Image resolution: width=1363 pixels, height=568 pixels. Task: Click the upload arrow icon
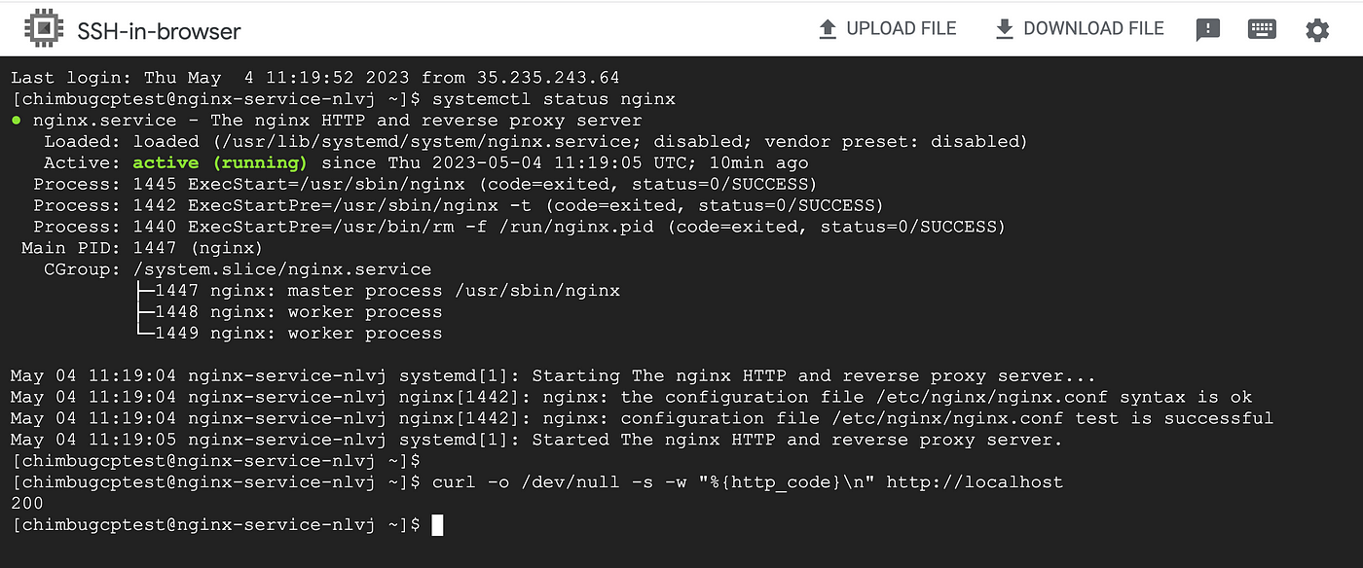coord(828,29)
